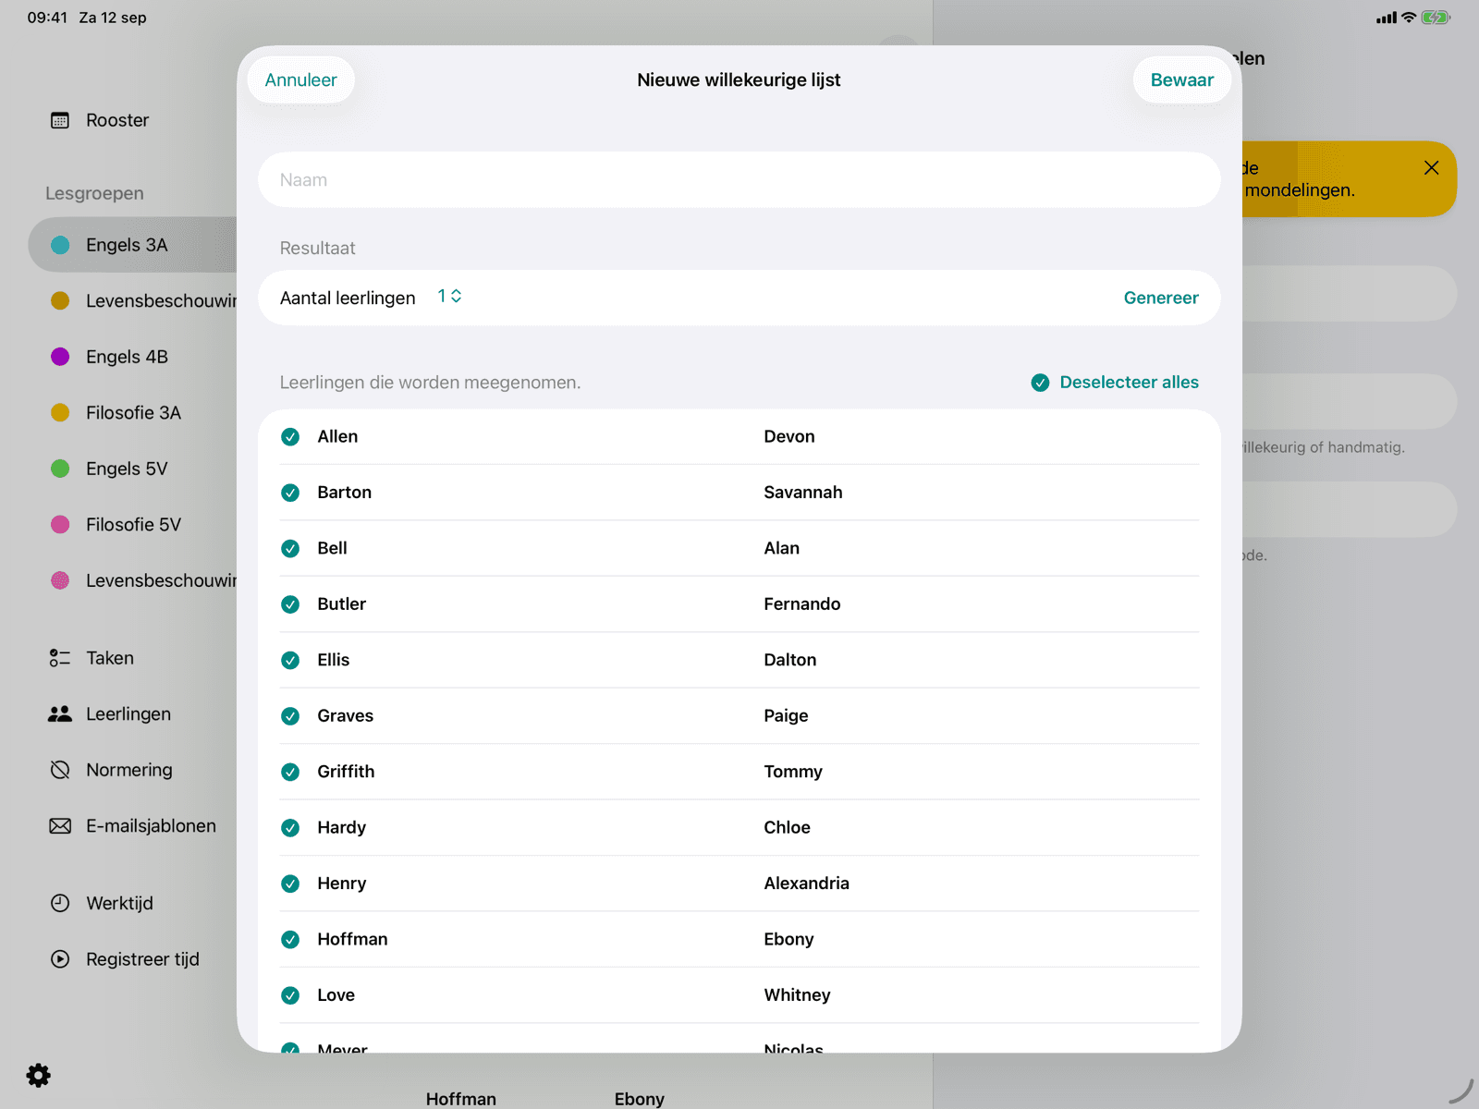Image resolution: width=1479 pixels, height=1109 pixels.
Task: Dismiss the yellow notification banner
Action: click(x=1431, y=167)
